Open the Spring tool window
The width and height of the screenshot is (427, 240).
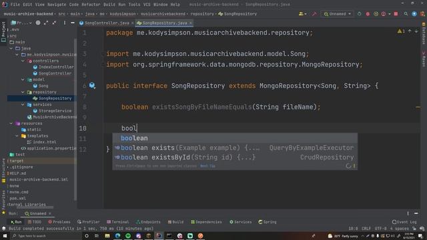(268, 222)
